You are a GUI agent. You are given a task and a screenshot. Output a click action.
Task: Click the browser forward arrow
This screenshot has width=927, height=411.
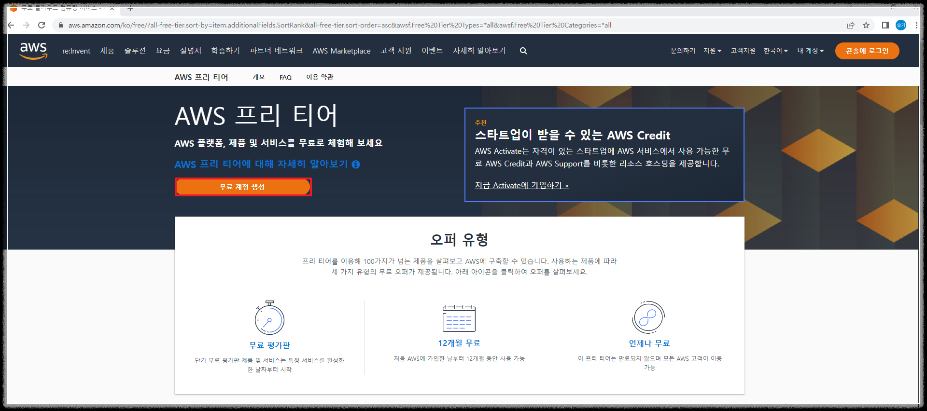[x=26, y=25]
